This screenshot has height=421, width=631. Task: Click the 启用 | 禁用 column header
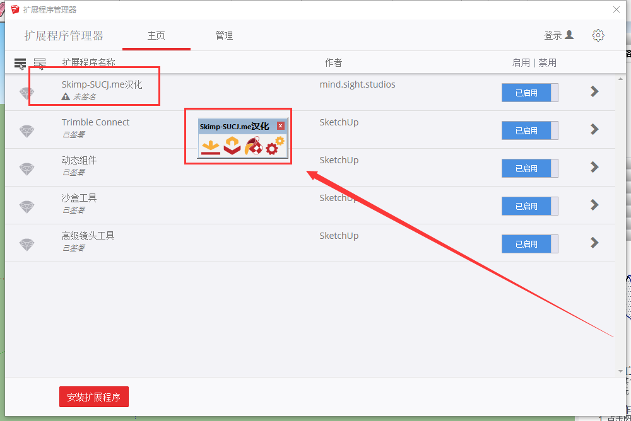(534, 63)
